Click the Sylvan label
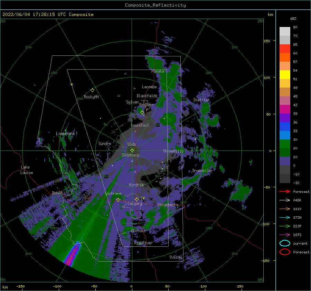 coord(132,102)
